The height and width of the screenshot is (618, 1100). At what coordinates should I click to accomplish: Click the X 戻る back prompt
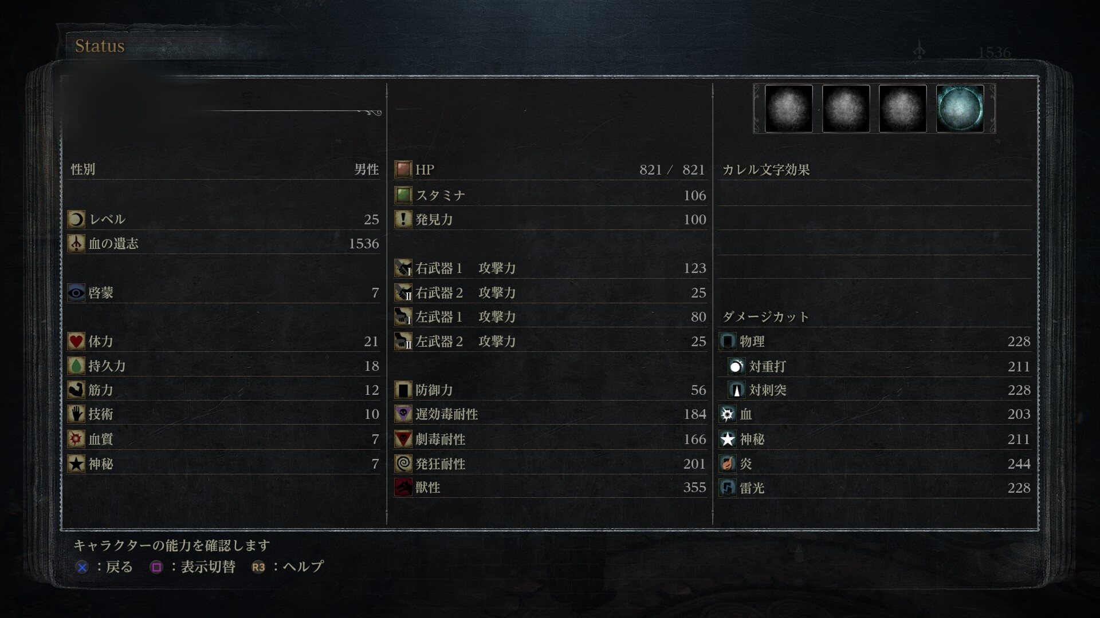104,567
